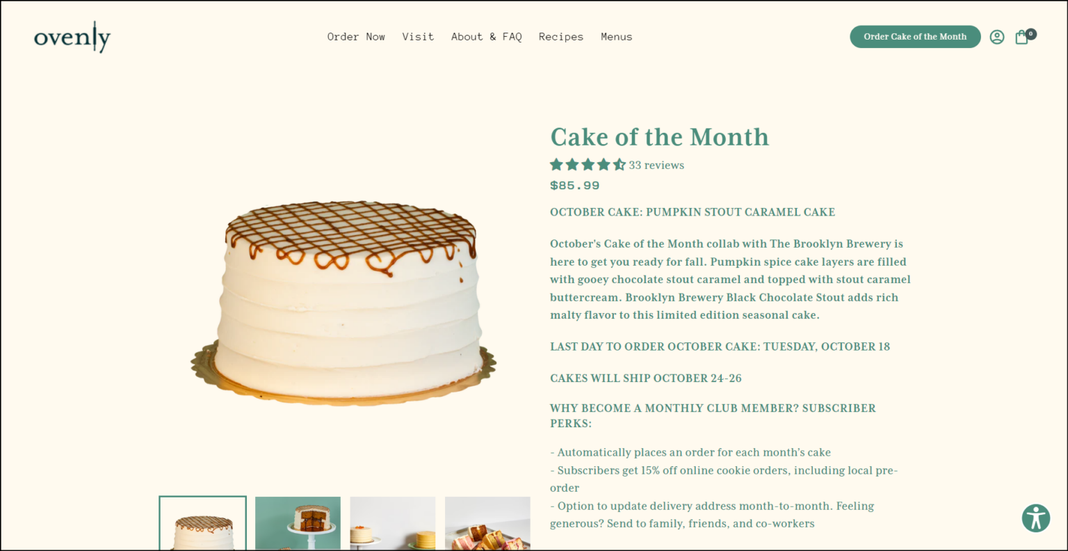Viewport: 1068px width, 551px height.
Task: Click the star rating beside 33 reviews
Action: 588,165
